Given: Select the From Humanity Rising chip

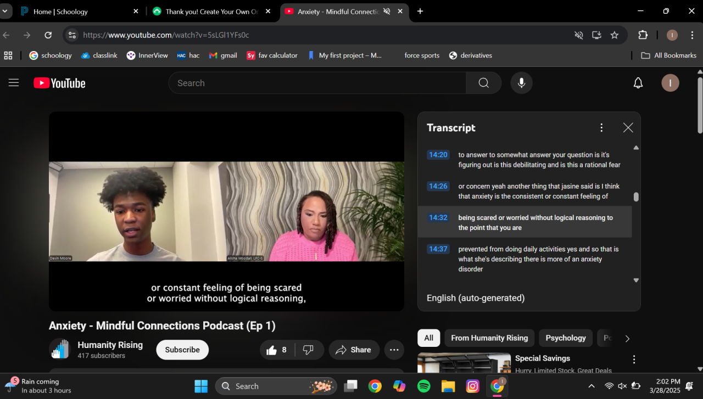Looking at the screenshot, I should click(489, 338).
